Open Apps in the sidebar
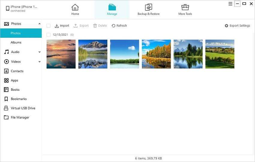The height and width of the screenshot is (162, 255). coord(14,80)
